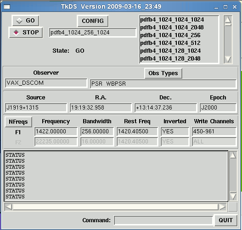This screenshot has width=242, height=230.
Task: Click the config name field pdfb4_1024_256_1024
Action: point(93,33)
